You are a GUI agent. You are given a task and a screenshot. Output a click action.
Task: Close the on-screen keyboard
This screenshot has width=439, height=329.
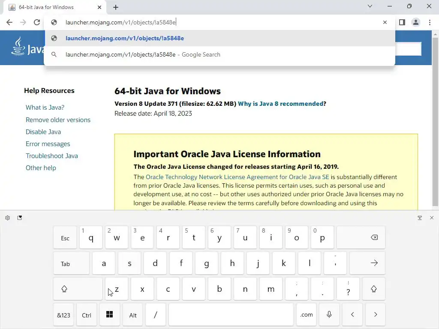tap(432, 218)
